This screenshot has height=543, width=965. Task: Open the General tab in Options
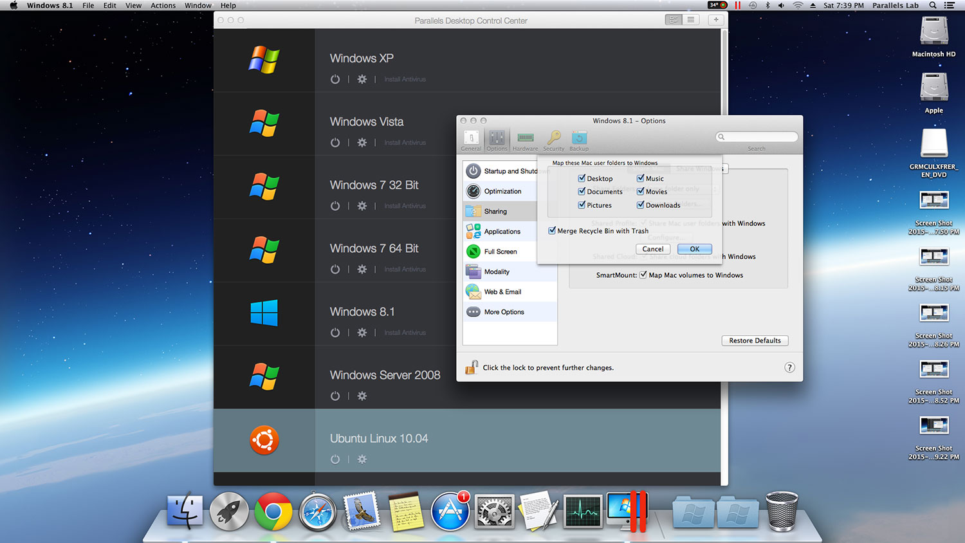click(x=471, y=140)
